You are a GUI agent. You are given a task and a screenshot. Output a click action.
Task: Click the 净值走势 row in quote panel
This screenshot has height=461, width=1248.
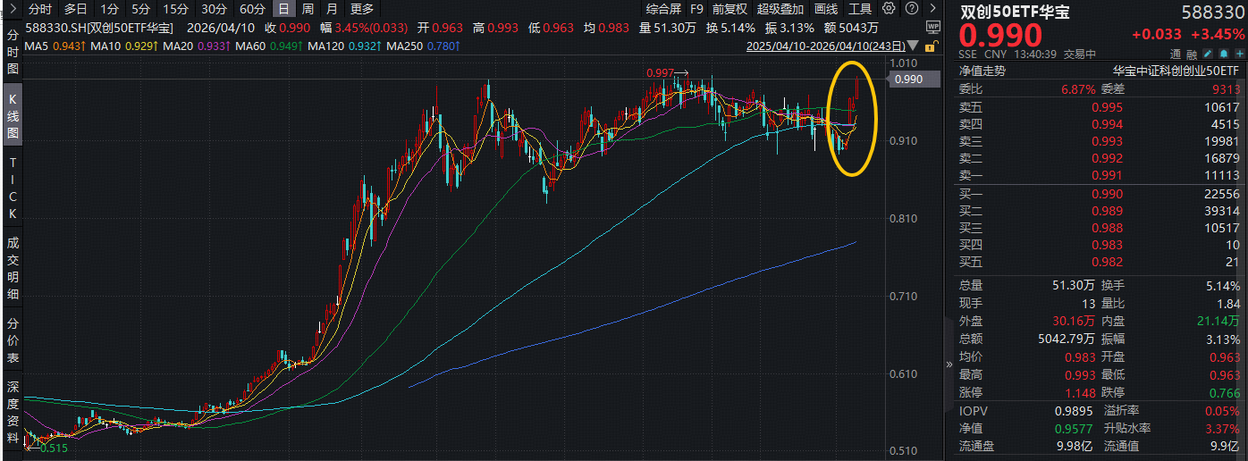983,71
